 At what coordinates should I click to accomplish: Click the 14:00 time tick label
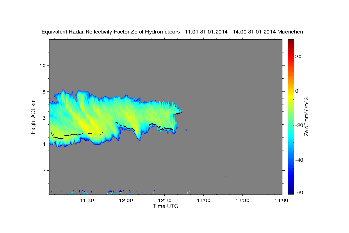pyautogui.click(x=281, y=200)
